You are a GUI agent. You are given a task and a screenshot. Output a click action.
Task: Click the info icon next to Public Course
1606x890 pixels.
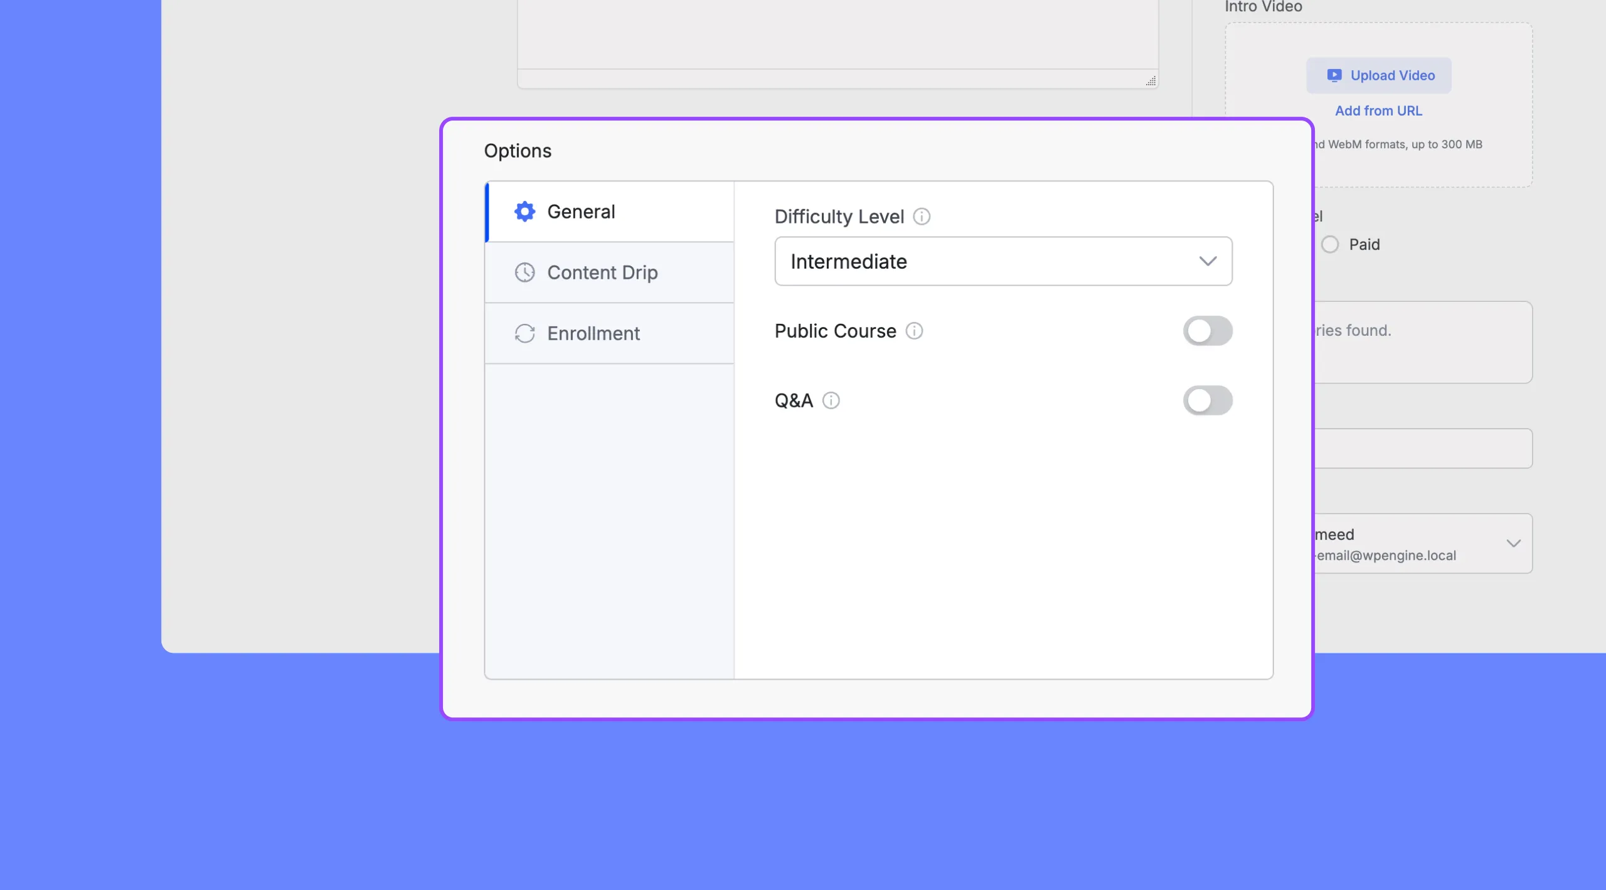914,331
